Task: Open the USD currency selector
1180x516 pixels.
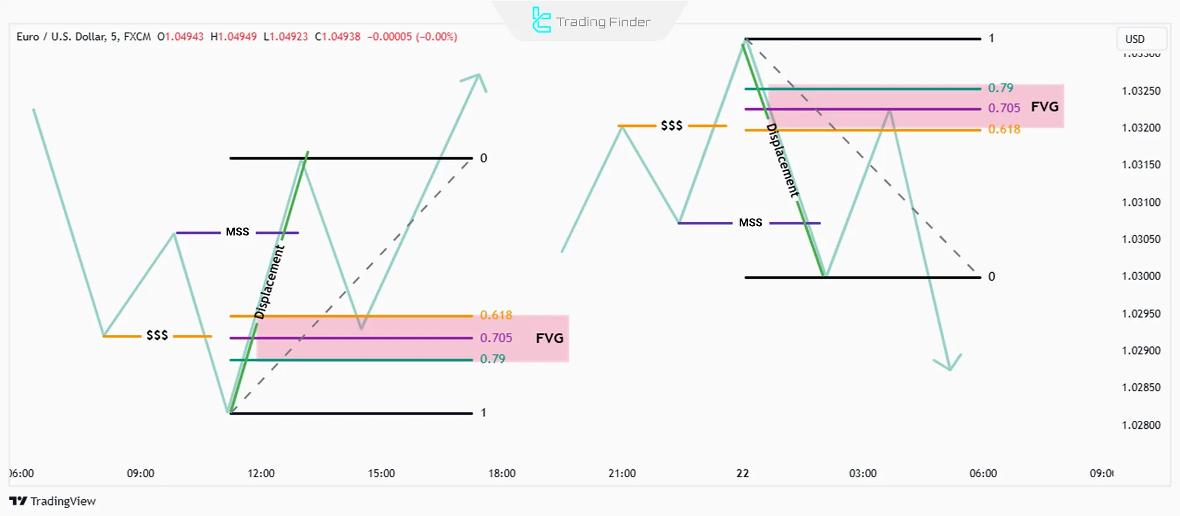Action: pos(1141,39)
